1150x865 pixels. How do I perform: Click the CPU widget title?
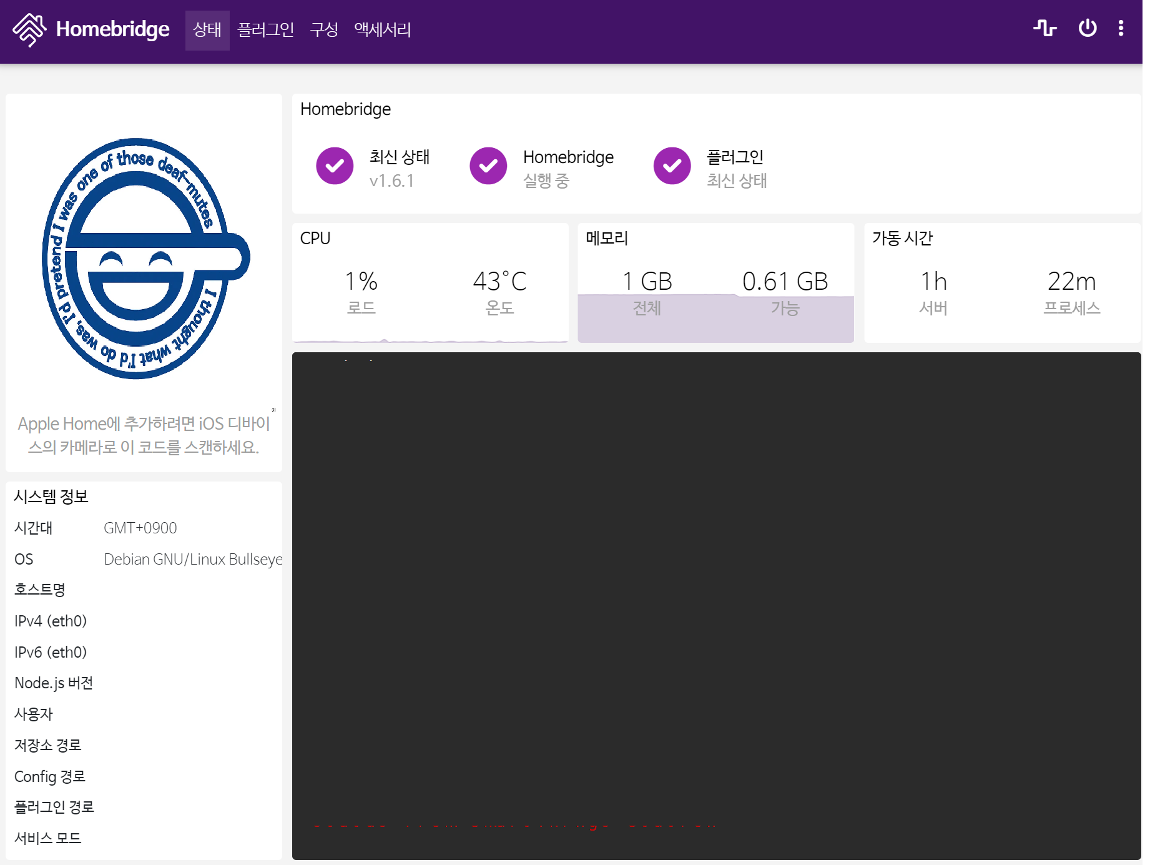click(x=315, y=239)
